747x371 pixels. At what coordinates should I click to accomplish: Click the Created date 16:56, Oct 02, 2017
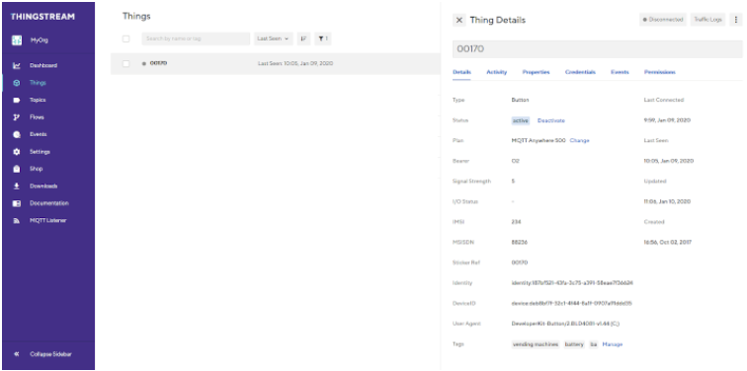pyautogui.click(x=667, y=243)
